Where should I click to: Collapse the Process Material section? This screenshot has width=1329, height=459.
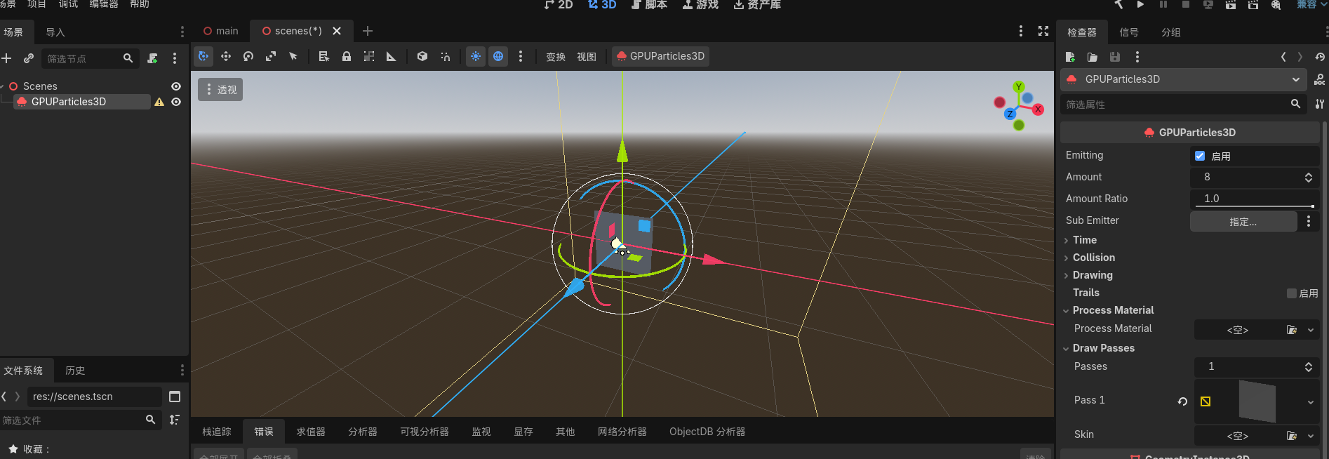pyautogui.click(x=1113, y=310)
